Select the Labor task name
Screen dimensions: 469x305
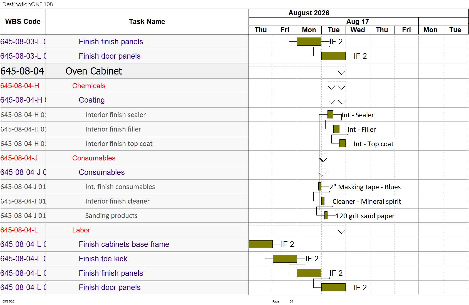pos(81,230)
